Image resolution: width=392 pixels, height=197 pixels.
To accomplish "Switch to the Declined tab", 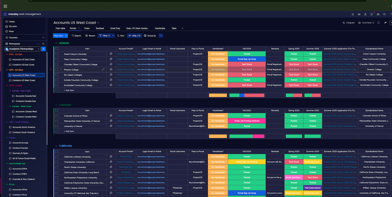I will click(x=100, y=28).
